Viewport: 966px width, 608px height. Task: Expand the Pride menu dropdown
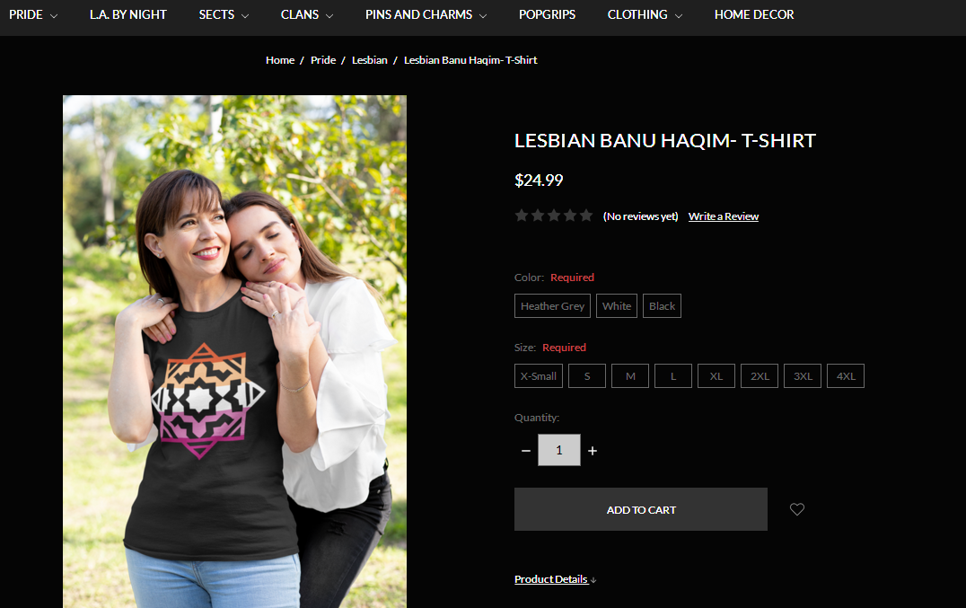click(x=33, y=14)
